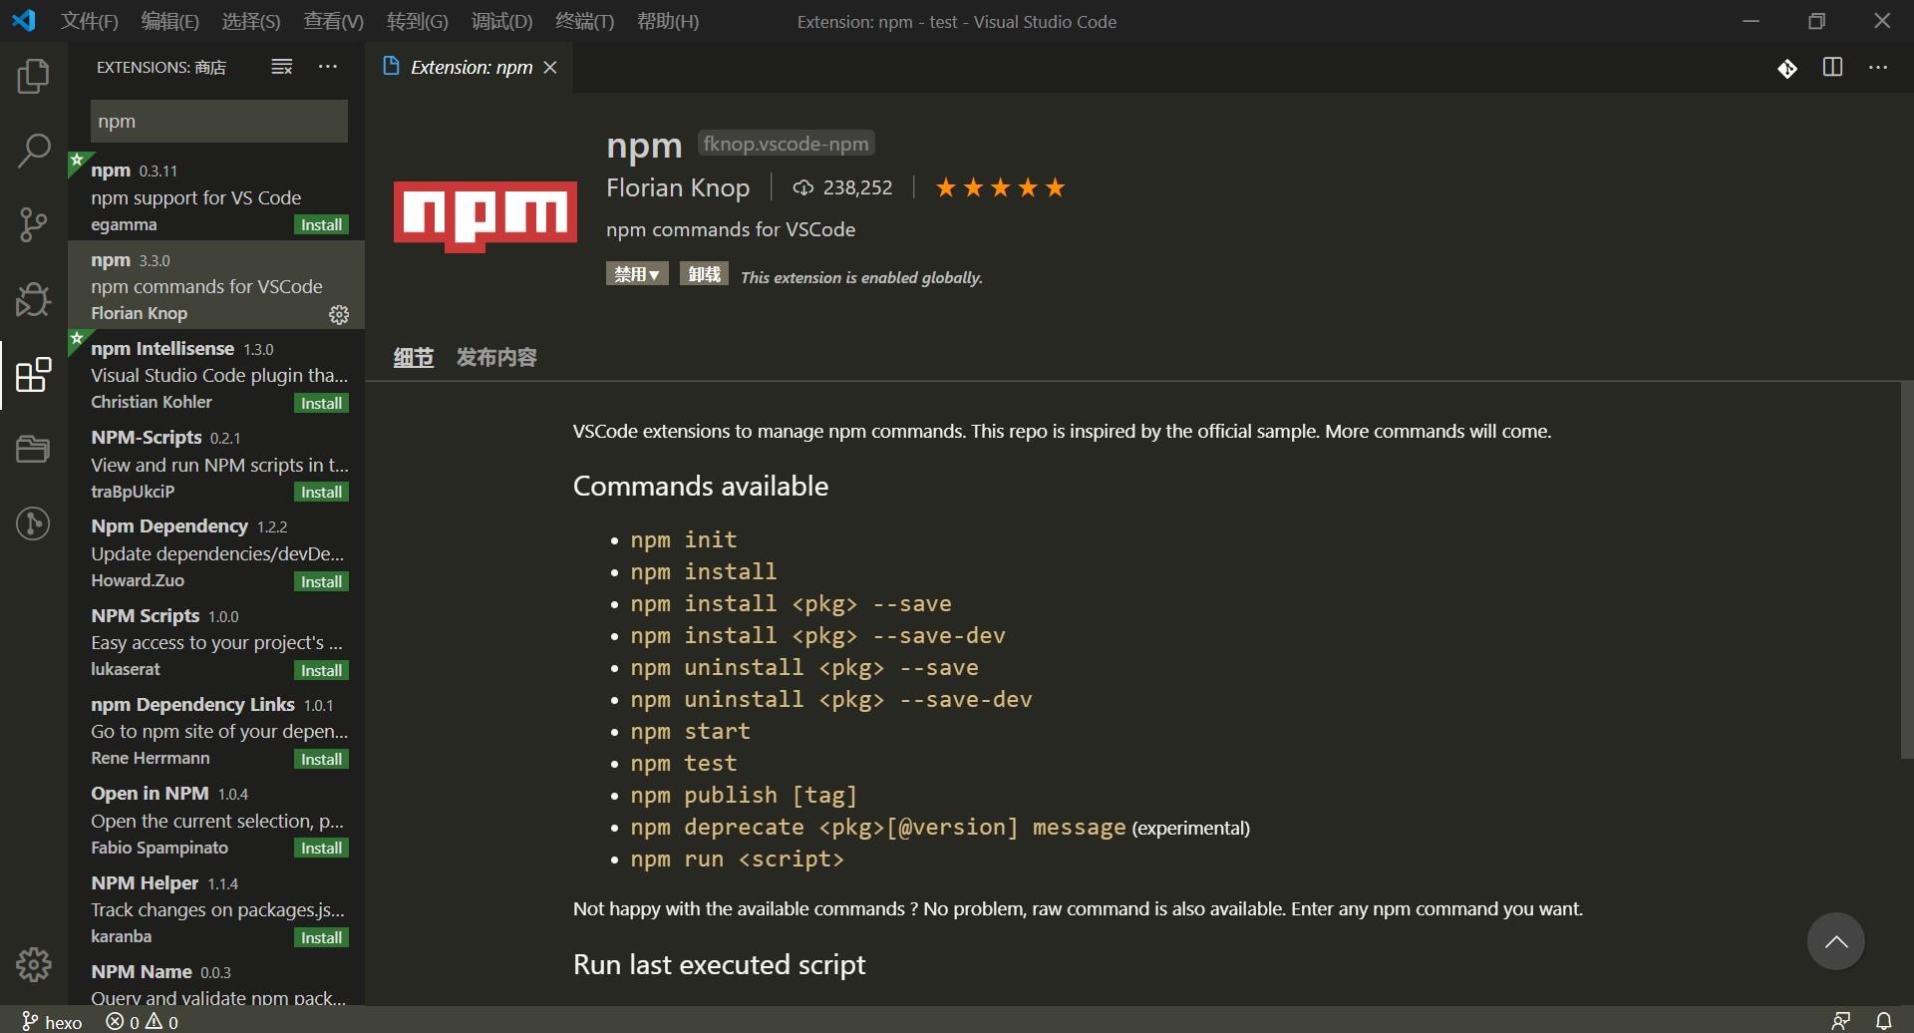This screenshot has width=1914, height=1033.
Task: Install the Open in NPM extension
Action: (321, 849)
